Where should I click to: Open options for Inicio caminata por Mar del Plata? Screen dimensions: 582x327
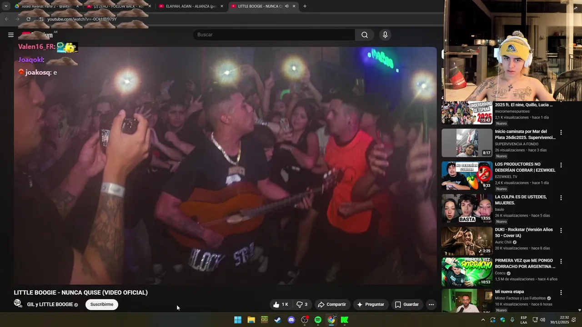(561, 133)
